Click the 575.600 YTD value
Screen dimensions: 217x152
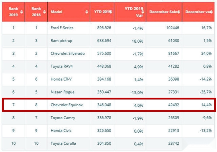pyautogui.click(x=104, y=54)
